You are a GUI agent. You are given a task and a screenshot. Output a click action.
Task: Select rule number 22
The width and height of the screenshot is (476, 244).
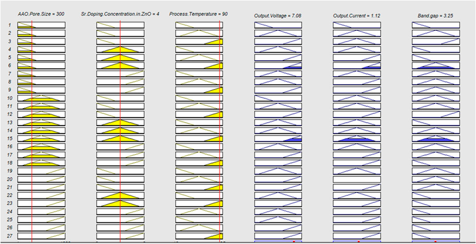(x=10, y=195)
